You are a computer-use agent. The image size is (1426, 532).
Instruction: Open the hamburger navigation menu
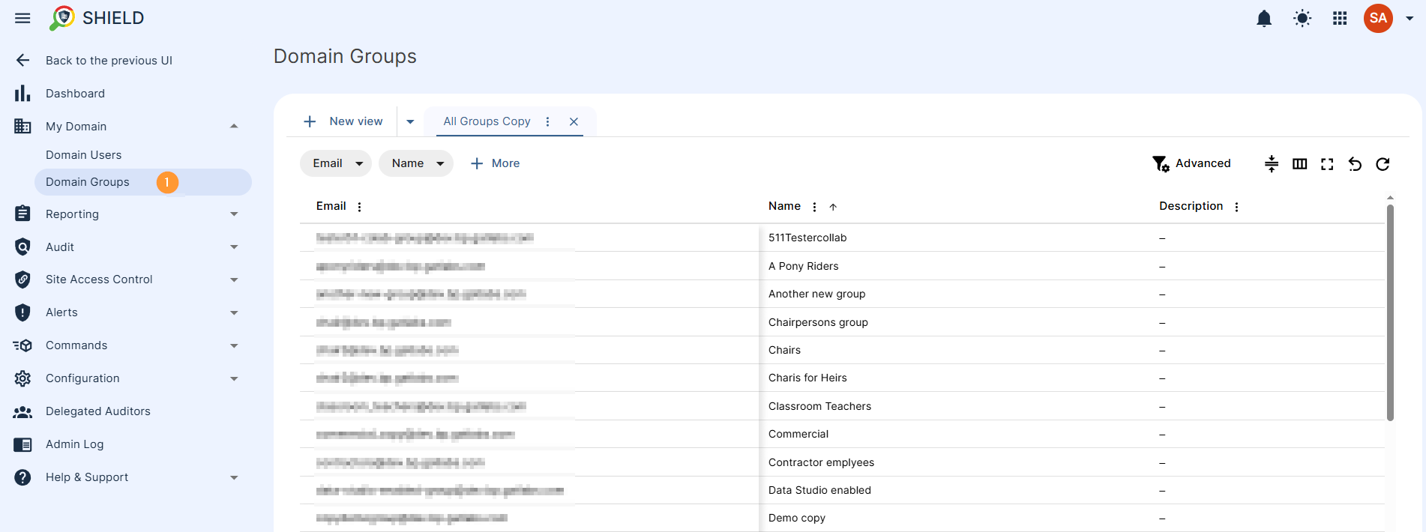22,18
